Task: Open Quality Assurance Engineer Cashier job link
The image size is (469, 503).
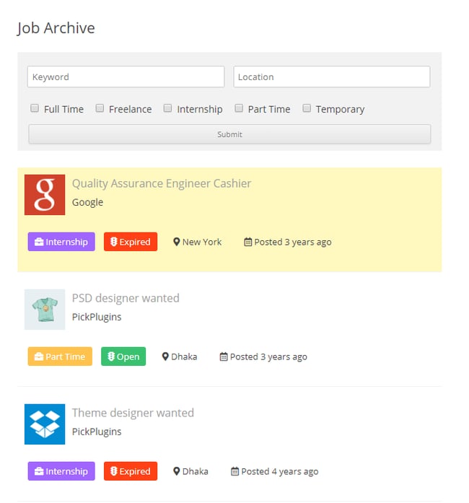Action: [x=162, y=183]
